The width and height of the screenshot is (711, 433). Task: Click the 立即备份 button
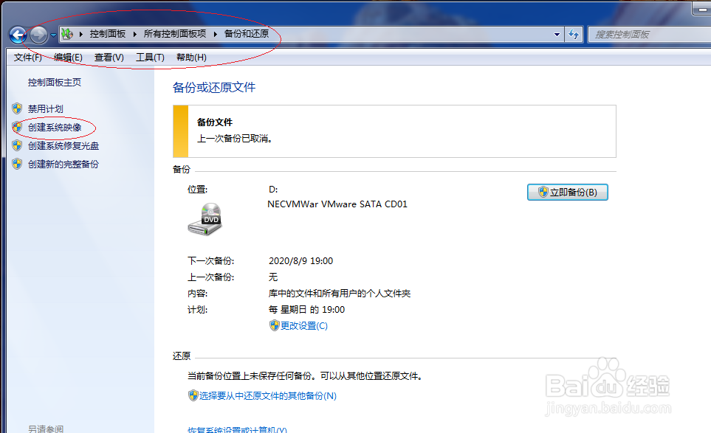[567, 192]
